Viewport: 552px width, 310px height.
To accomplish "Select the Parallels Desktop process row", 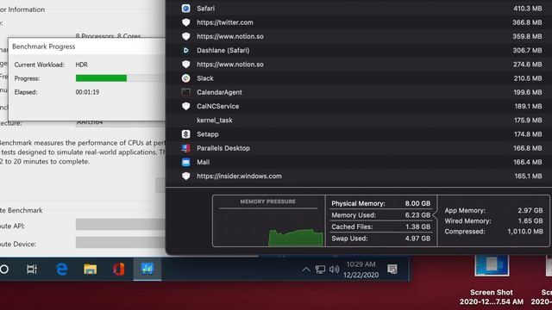I will [x=359, y=148].
